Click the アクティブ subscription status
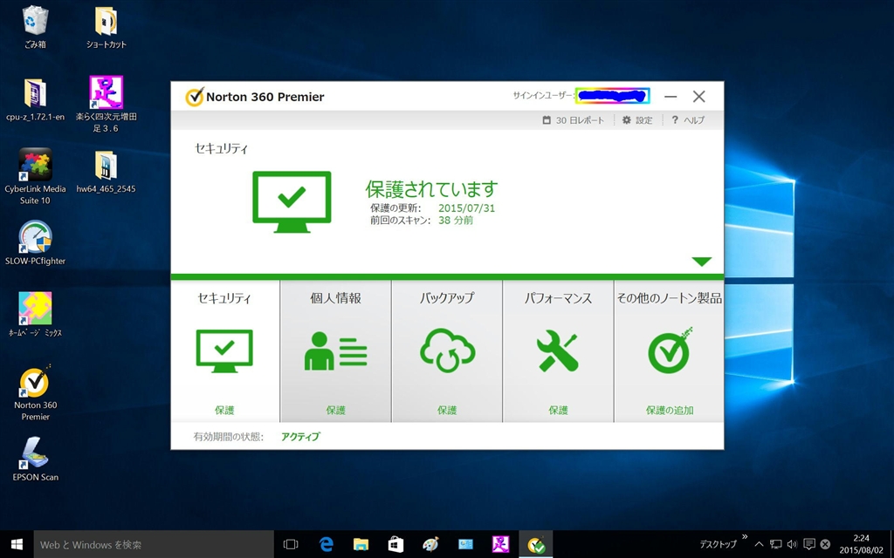This screenshot has height=558, width=894. [x=300, y=437]
